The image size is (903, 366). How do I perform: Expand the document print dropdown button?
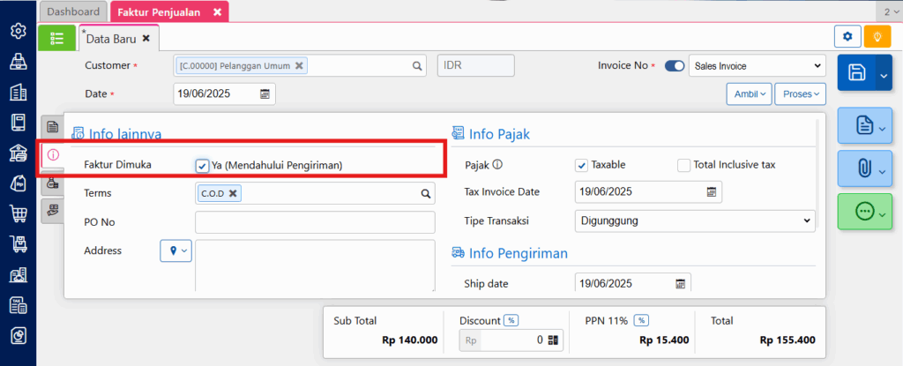click(x=864, y=125)
